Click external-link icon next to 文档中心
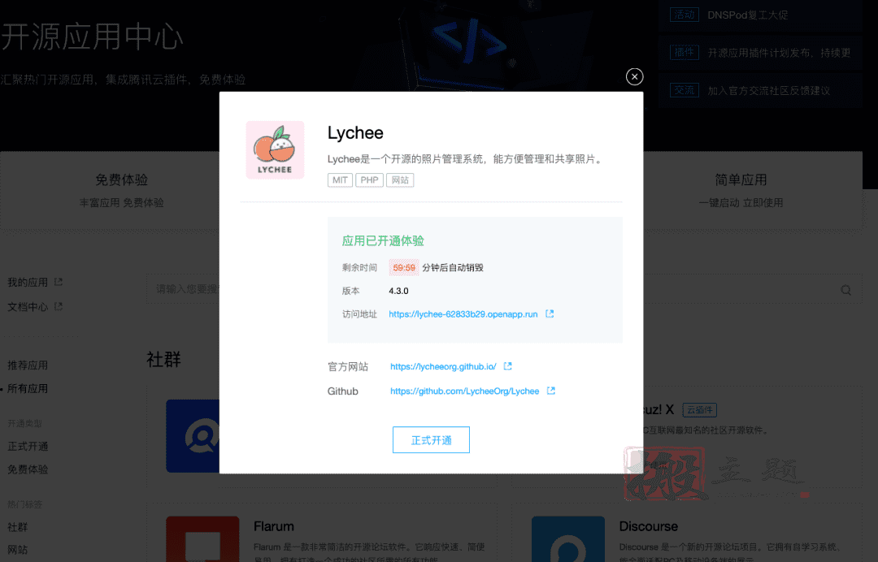Viewport: 878px width, 562px height. (59, 306)
